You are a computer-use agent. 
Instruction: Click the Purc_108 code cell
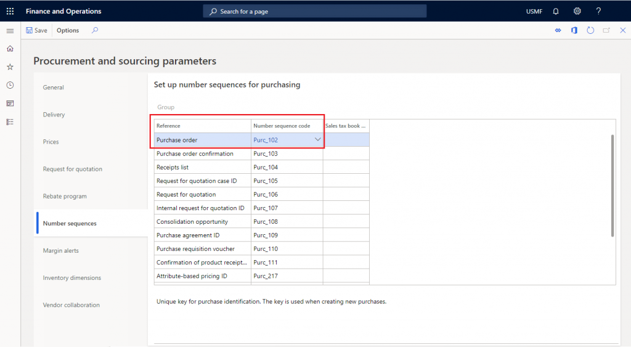click(x=287, y=222)
